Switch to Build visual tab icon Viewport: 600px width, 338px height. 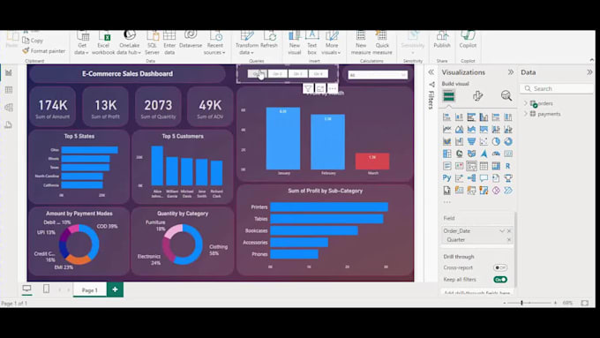[x=448, y=95]
